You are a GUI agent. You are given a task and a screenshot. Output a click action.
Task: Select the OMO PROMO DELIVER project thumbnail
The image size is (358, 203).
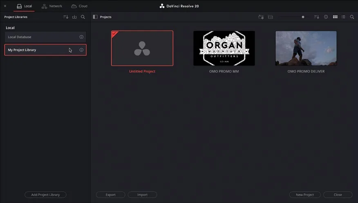coord(306,48)
